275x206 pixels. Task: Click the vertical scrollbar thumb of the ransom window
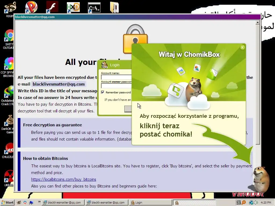(258, 84)
